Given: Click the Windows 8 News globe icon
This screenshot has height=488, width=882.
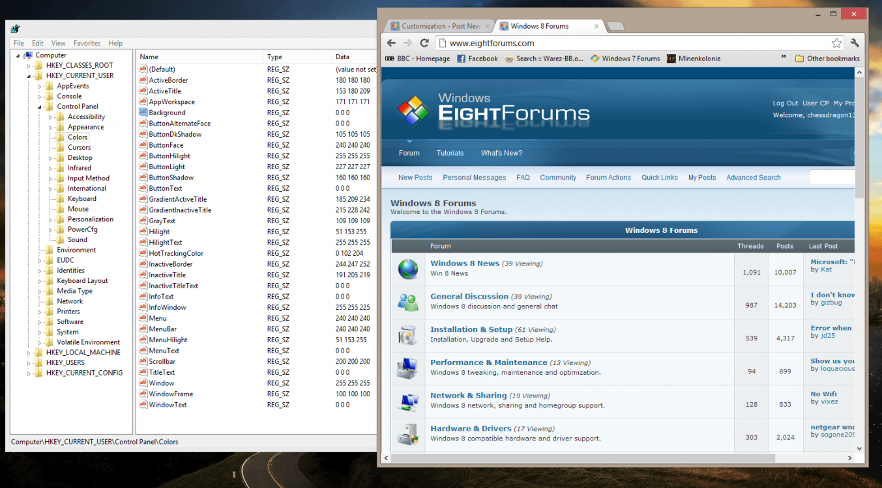Looking at the screenshot, I should click(x=408, y=269).
